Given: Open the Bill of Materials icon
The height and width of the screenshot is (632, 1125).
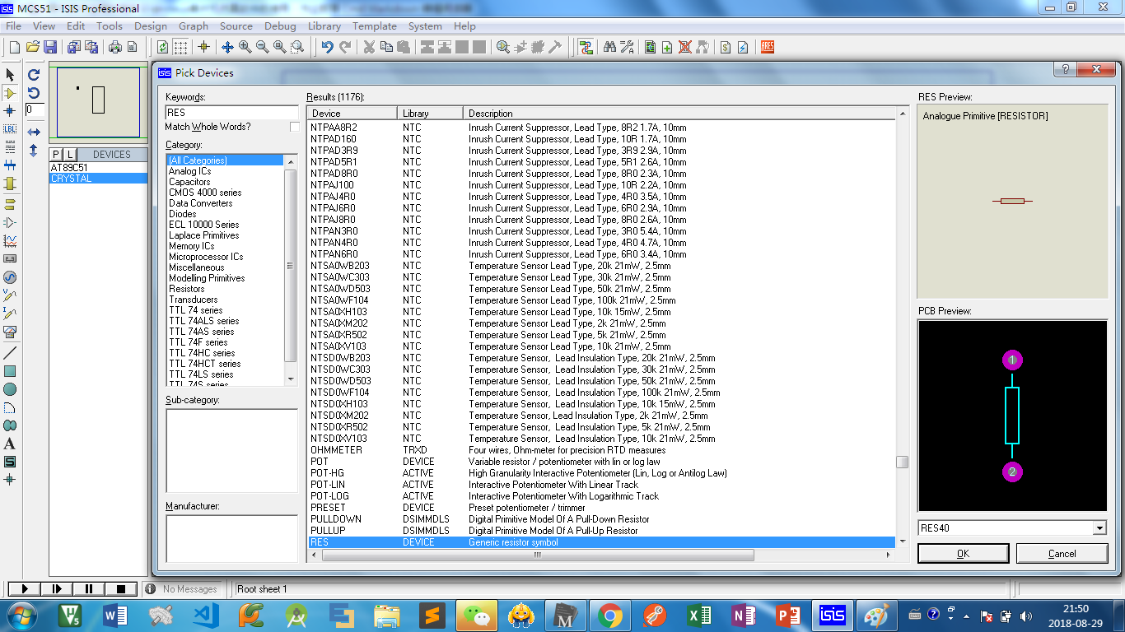Looking at the screenshot, I should pos(726,47).
